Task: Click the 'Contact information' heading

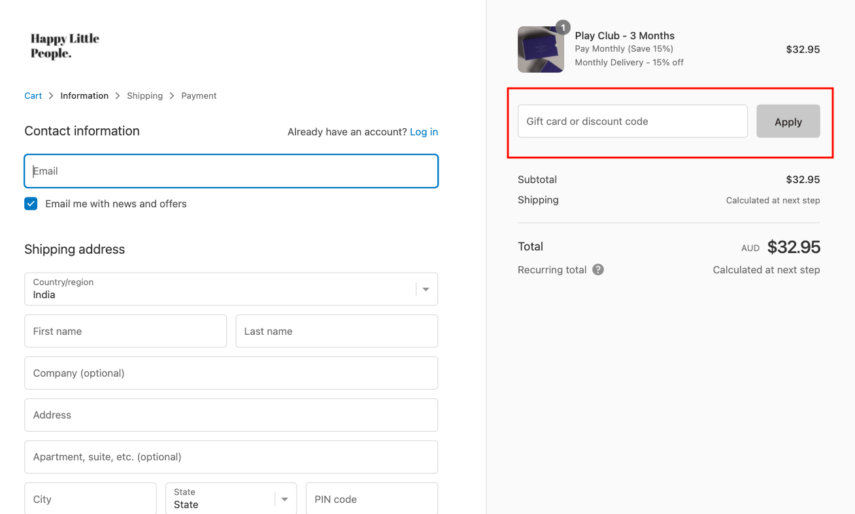Action: coord(82,131)
